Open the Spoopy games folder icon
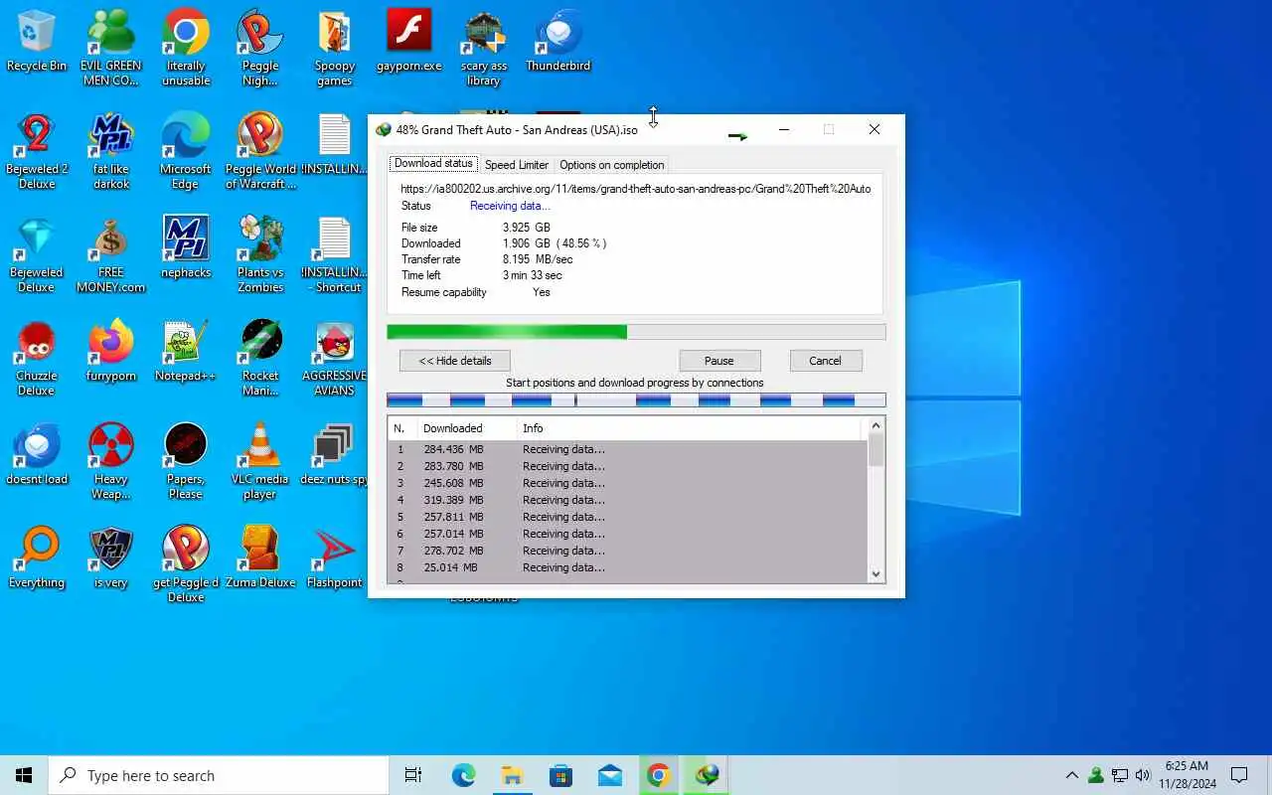Image resolution: width=1272 pixels, height=795 pixels. (x=335, y=48)
